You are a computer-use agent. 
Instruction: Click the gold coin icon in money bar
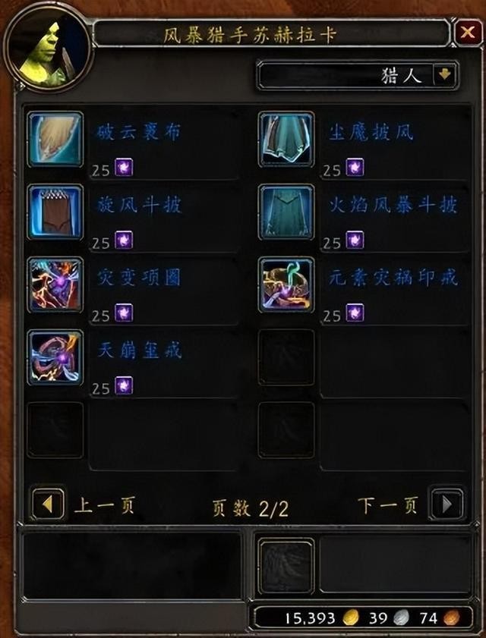(x=351, y=619)
